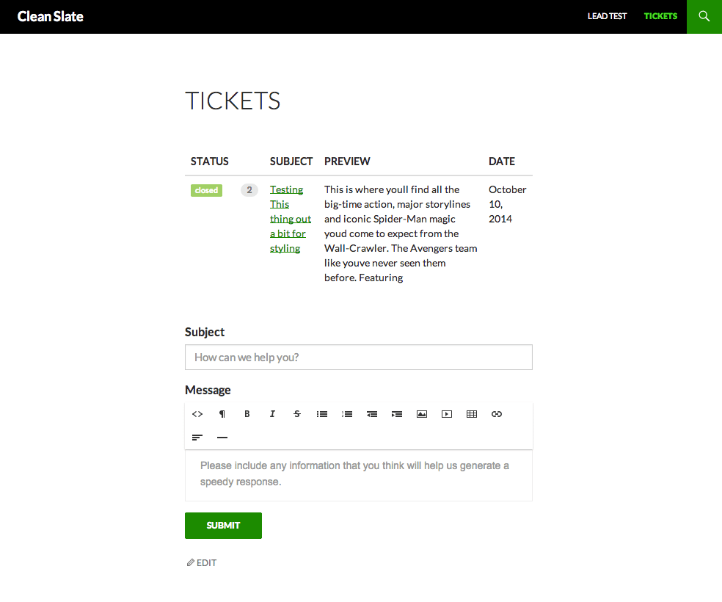The height and width of the screenshot is (602, 722).
Task: Open the table insert menu
Action: (472, 414)
